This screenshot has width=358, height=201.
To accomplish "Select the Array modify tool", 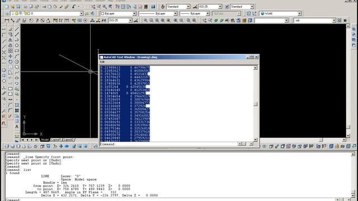I will [x=11, y=51].
